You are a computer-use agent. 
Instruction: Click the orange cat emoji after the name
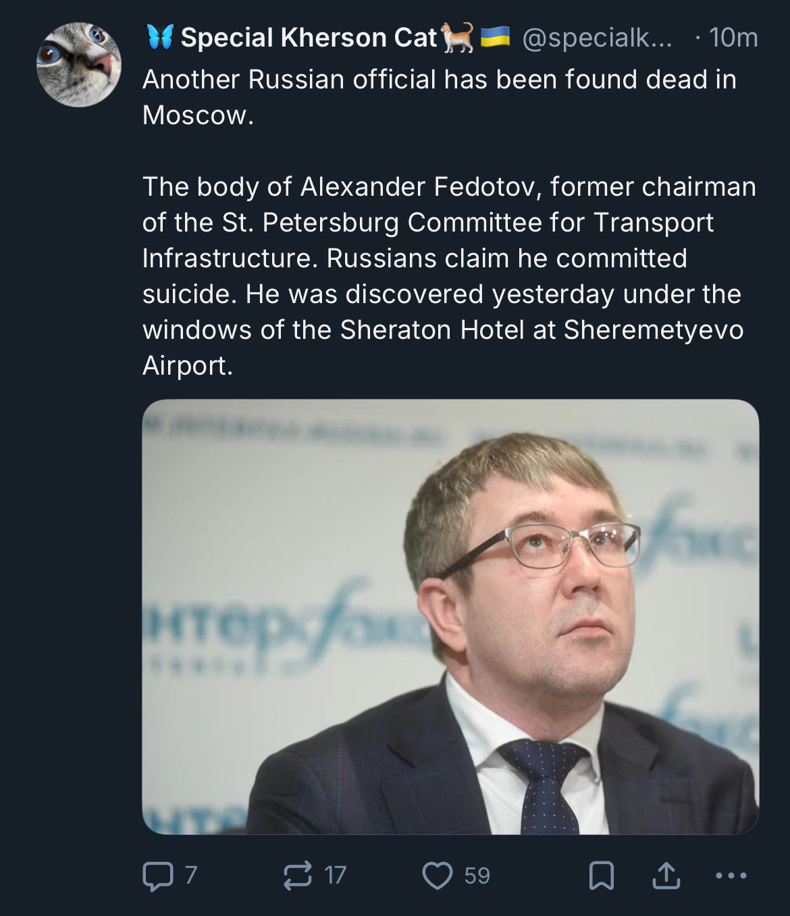pos(458,37)
